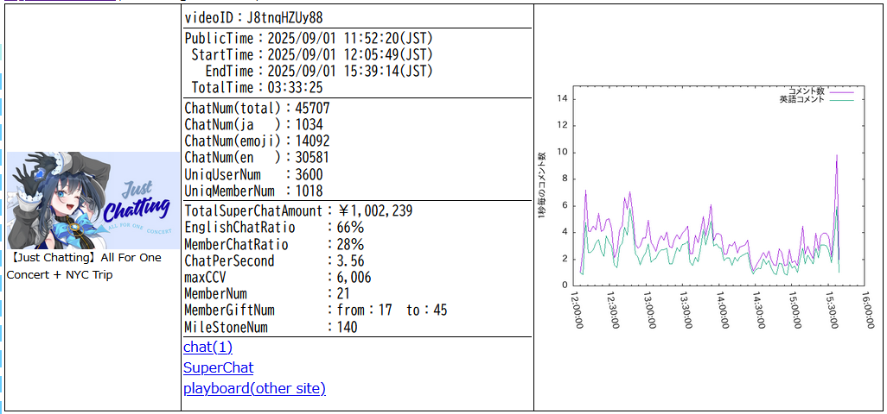Click the MemberGiftNum from:17 to:45 row
Image resolution: width=887 pixels, height=414 pixels.
coord(316,310)
